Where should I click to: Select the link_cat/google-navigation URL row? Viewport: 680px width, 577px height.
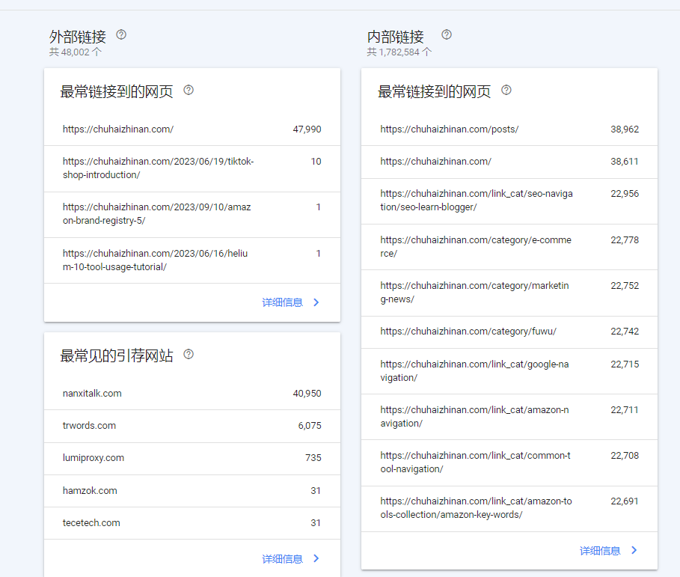coord(509,371)
